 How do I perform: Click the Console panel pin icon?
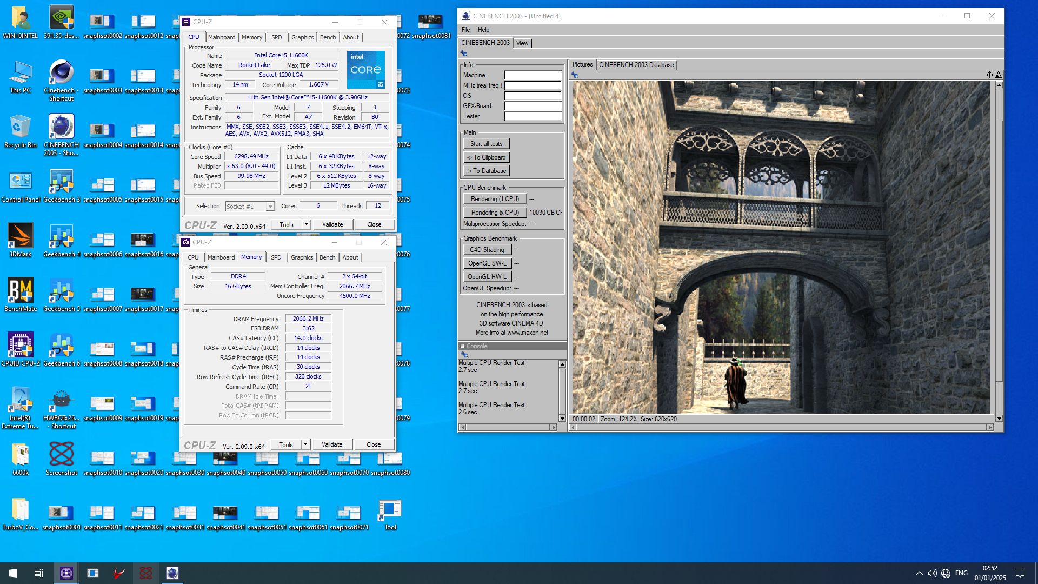pos(464,355)
